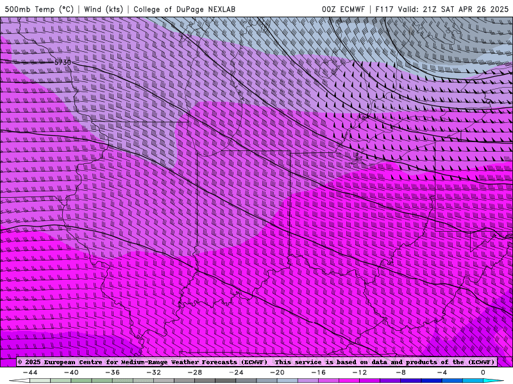513x384 pixels.
Task: Click the -40 label on the color scale
Action: coord(71,372)
